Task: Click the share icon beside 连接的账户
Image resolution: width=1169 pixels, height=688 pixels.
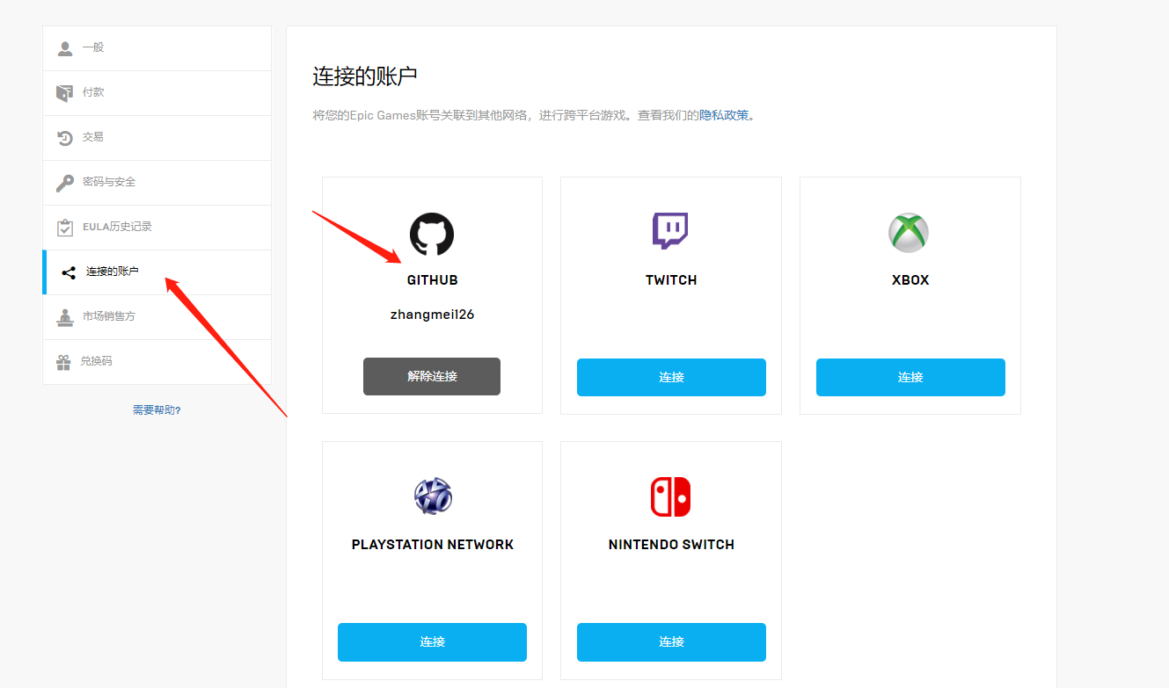Action: (x=69, y=272)
